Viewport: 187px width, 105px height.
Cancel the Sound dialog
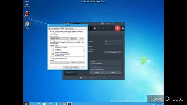click(75, 68)
